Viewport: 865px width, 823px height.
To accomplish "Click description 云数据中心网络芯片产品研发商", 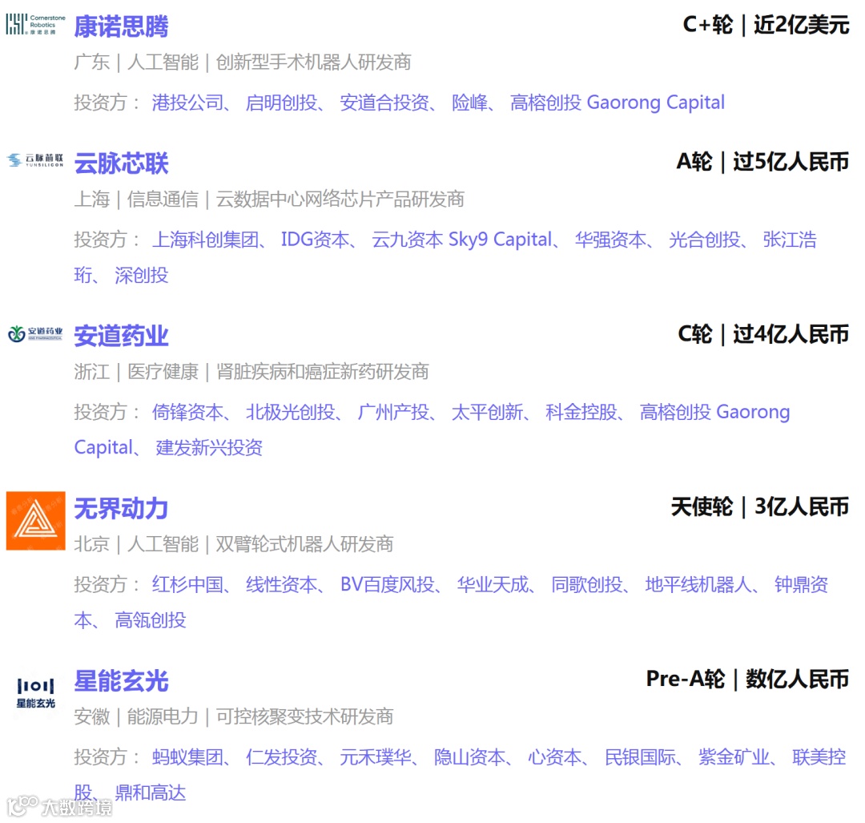I will click(340, 200).
